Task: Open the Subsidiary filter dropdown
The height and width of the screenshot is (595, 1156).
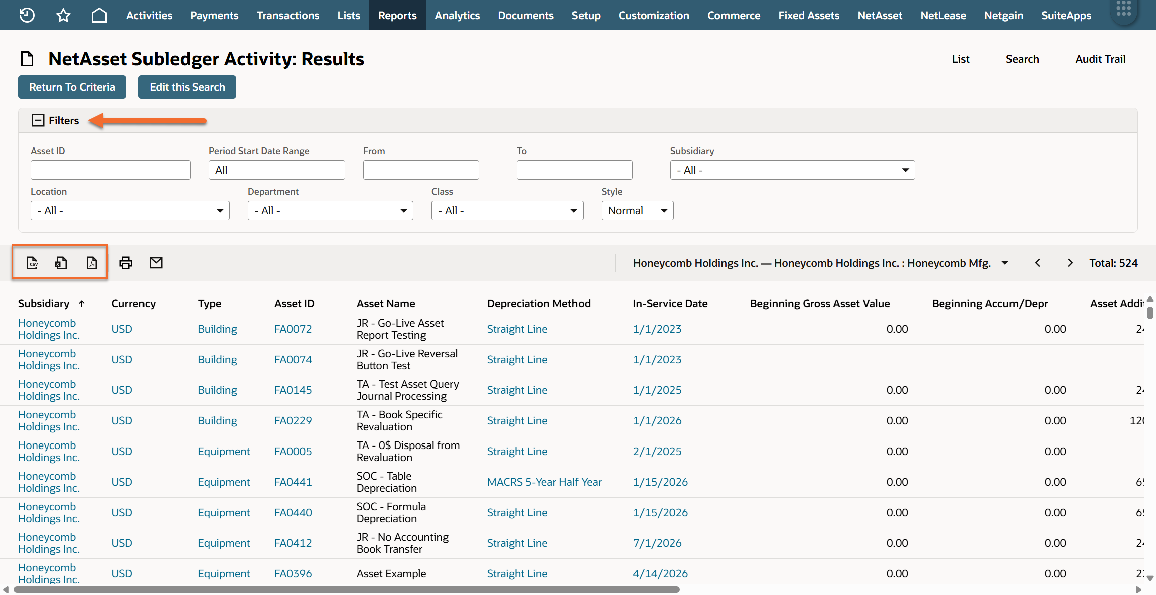Action: pyautogui.click(x=792, y=170)
